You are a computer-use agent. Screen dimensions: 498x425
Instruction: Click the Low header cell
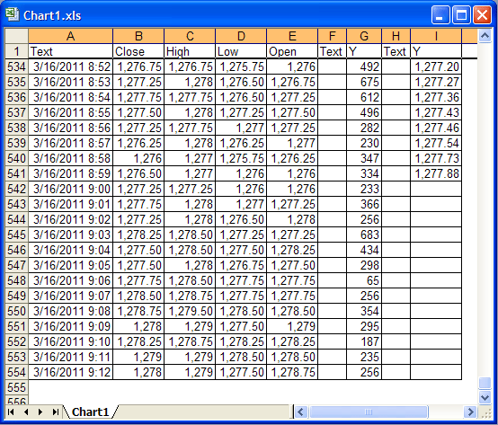241,51
